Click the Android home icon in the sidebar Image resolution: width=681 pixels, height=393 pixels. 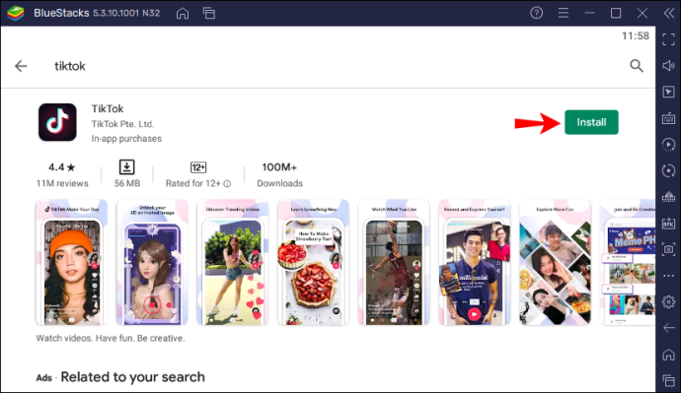[x=668, y=355]
